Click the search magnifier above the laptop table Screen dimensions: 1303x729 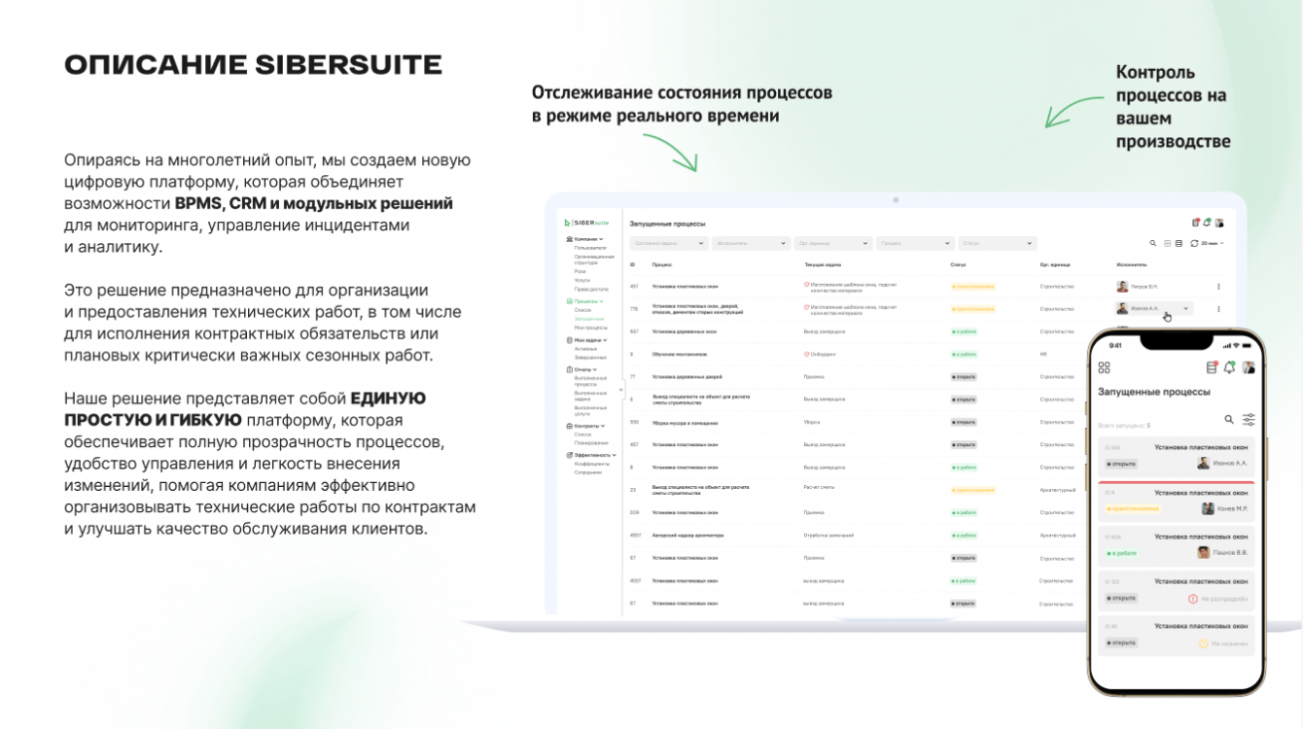pos(1153,243)
